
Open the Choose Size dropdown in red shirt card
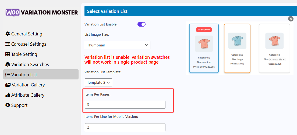click(x=277, y=59)
